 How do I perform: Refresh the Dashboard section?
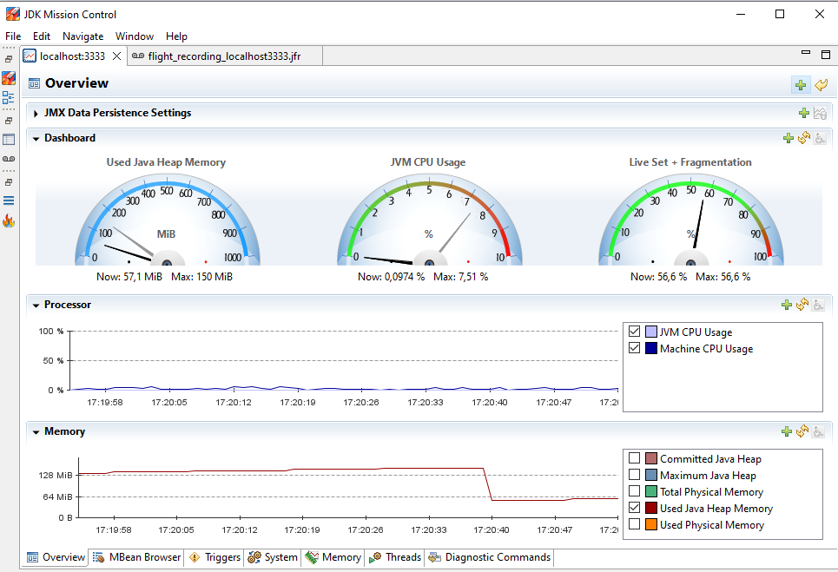click(804, 138)
